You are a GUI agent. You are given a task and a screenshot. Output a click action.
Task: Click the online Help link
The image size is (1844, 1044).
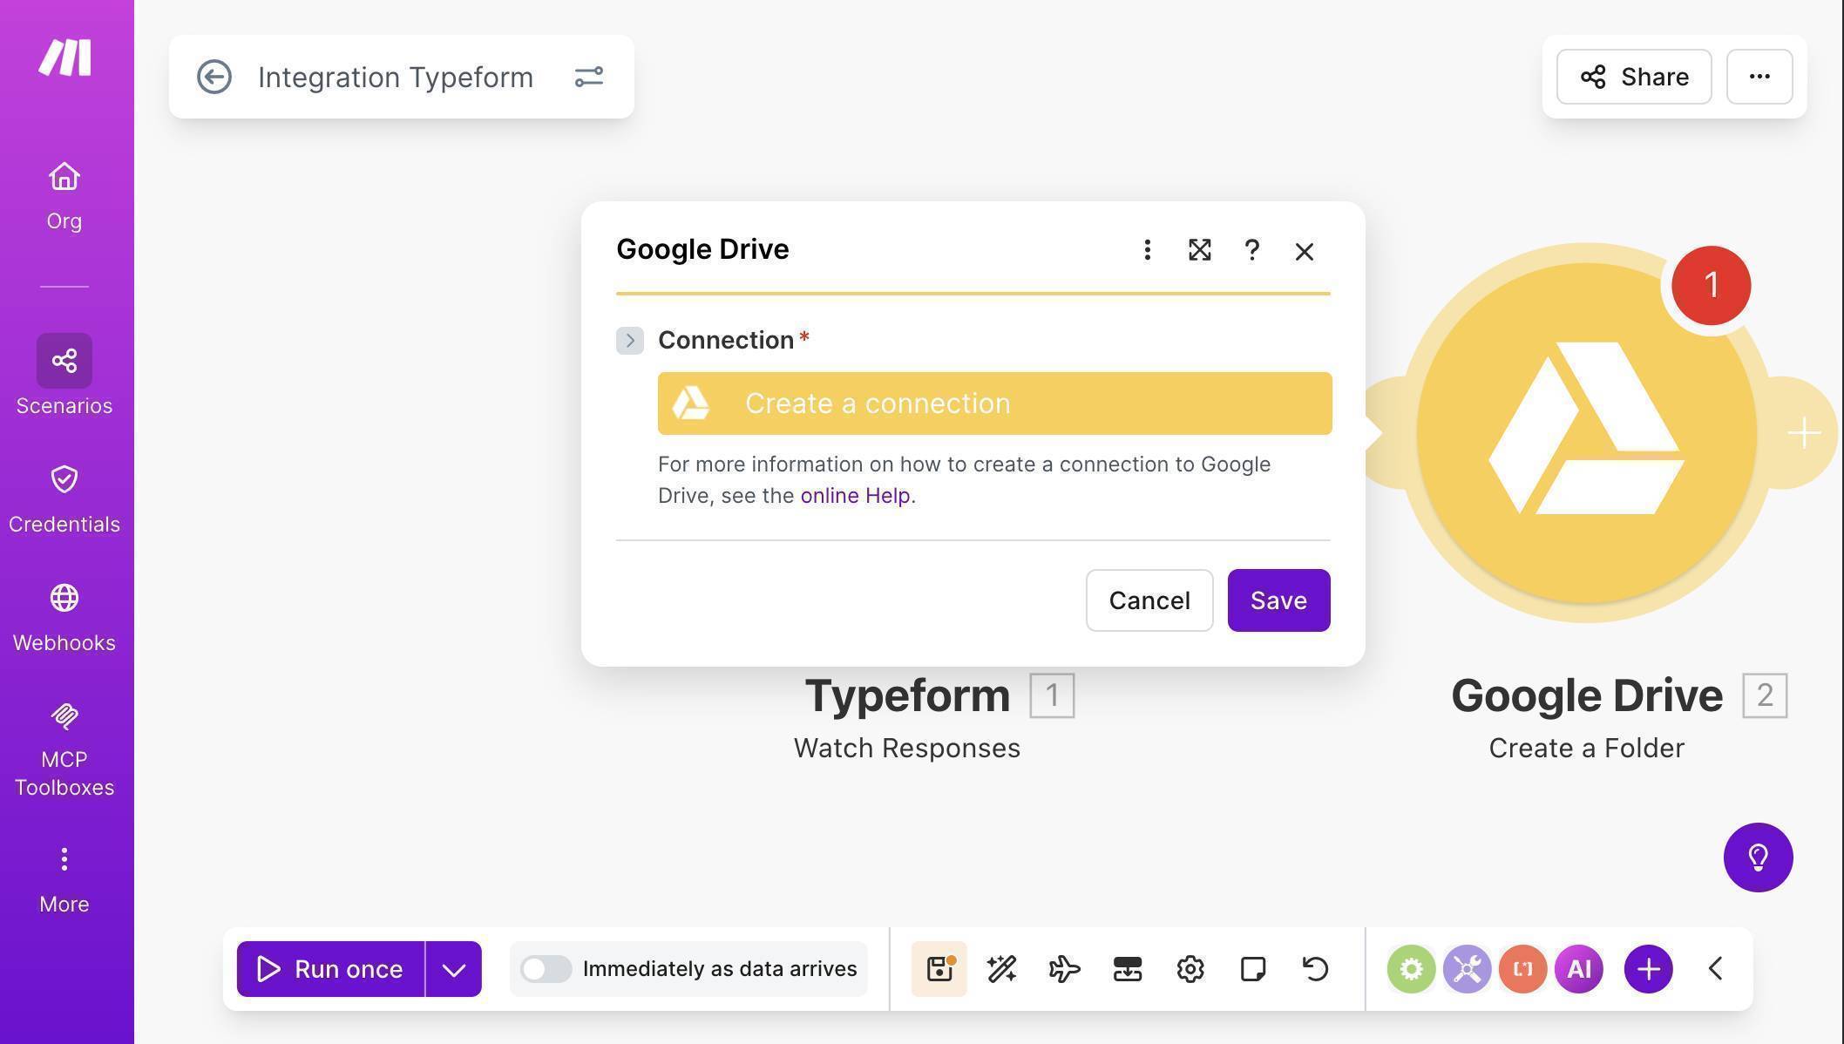[x=855, y=495]
